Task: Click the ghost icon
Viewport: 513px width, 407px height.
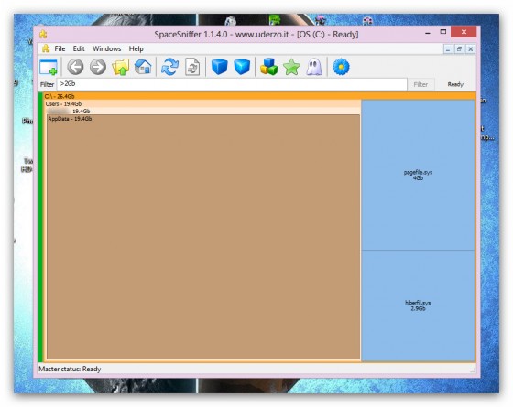Action: (314, 67)
